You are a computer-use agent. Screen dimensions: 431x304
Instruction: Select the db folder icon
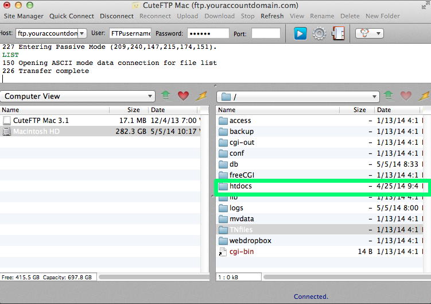(x=223, y=164)
